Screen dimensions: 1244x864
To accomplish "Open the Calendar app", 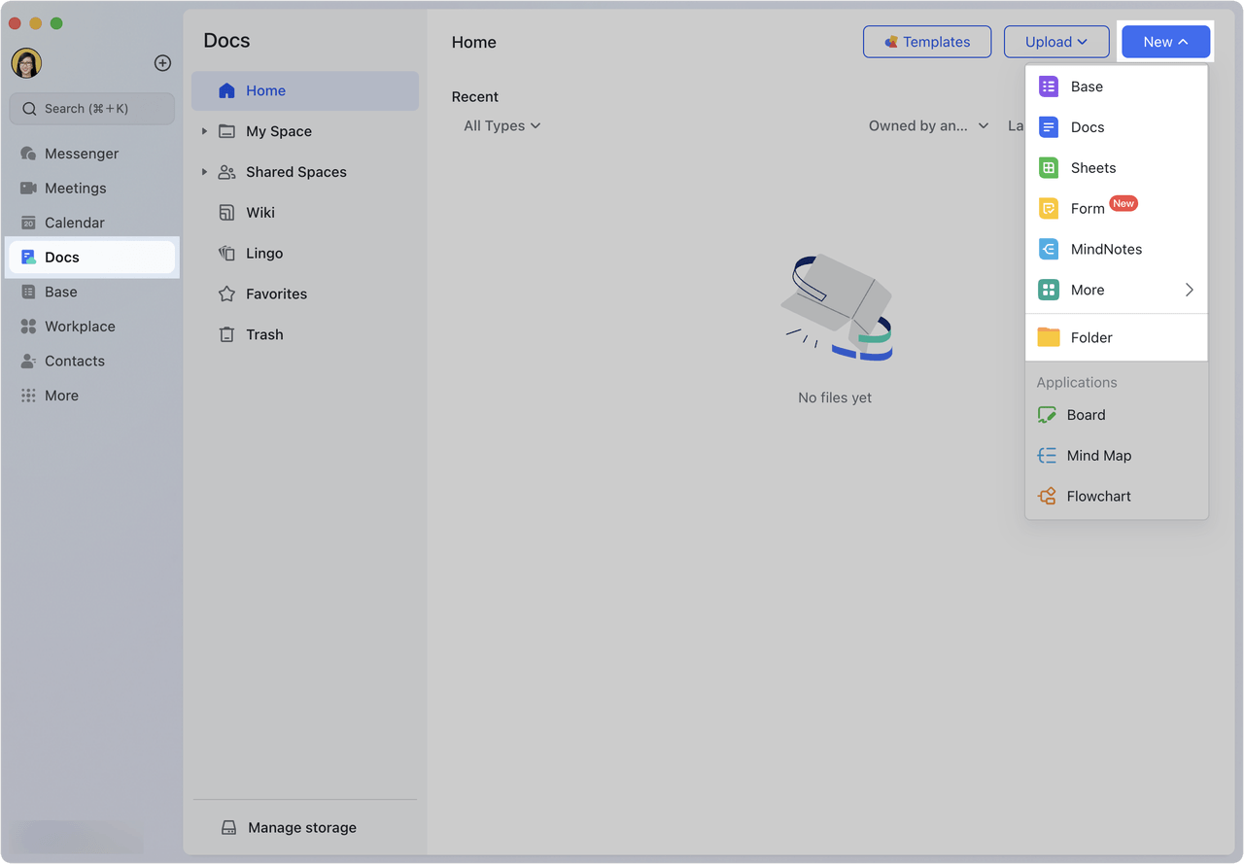I will click(73, 222).
